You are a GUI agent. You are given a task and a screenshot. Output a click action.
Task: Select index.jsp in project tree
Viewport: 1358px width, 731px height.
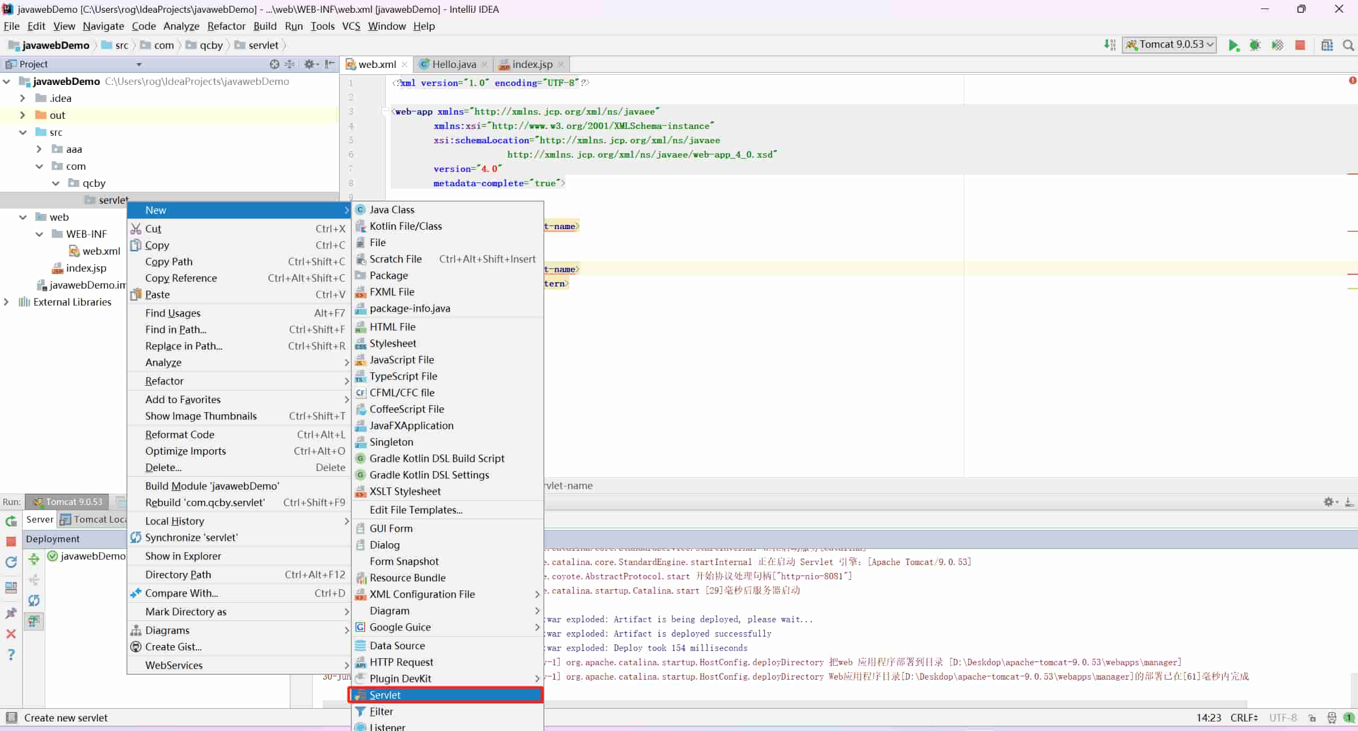pos(85,268)
